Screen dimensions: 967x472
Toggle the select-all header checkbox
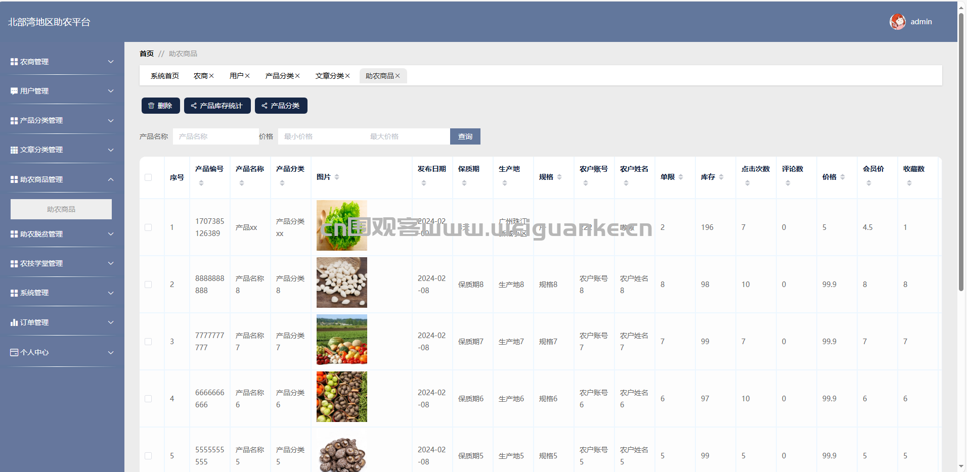click(148, 177)
